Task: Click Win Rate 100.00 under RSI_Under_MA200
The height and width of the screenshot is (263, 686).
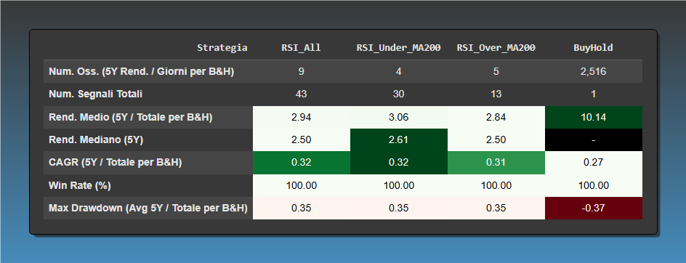Action: [x=398, y=185]
